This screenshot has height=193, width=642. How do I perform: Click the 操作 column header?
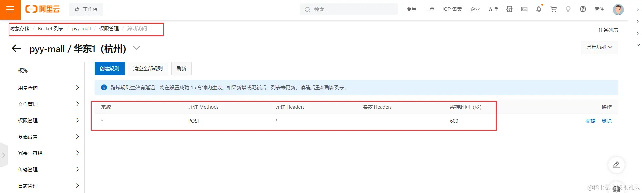(607, 107)
